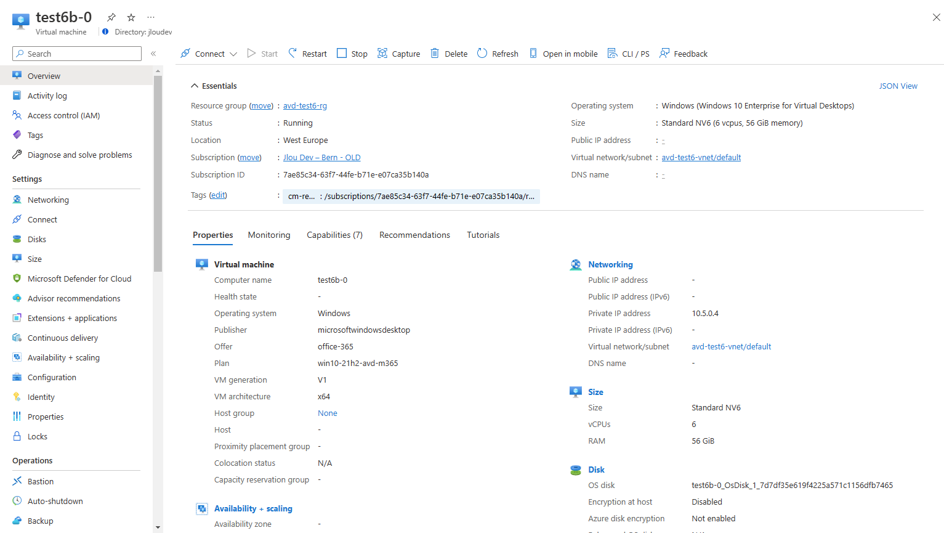Close the test6b-0 blade

click(x=936, y=17)
